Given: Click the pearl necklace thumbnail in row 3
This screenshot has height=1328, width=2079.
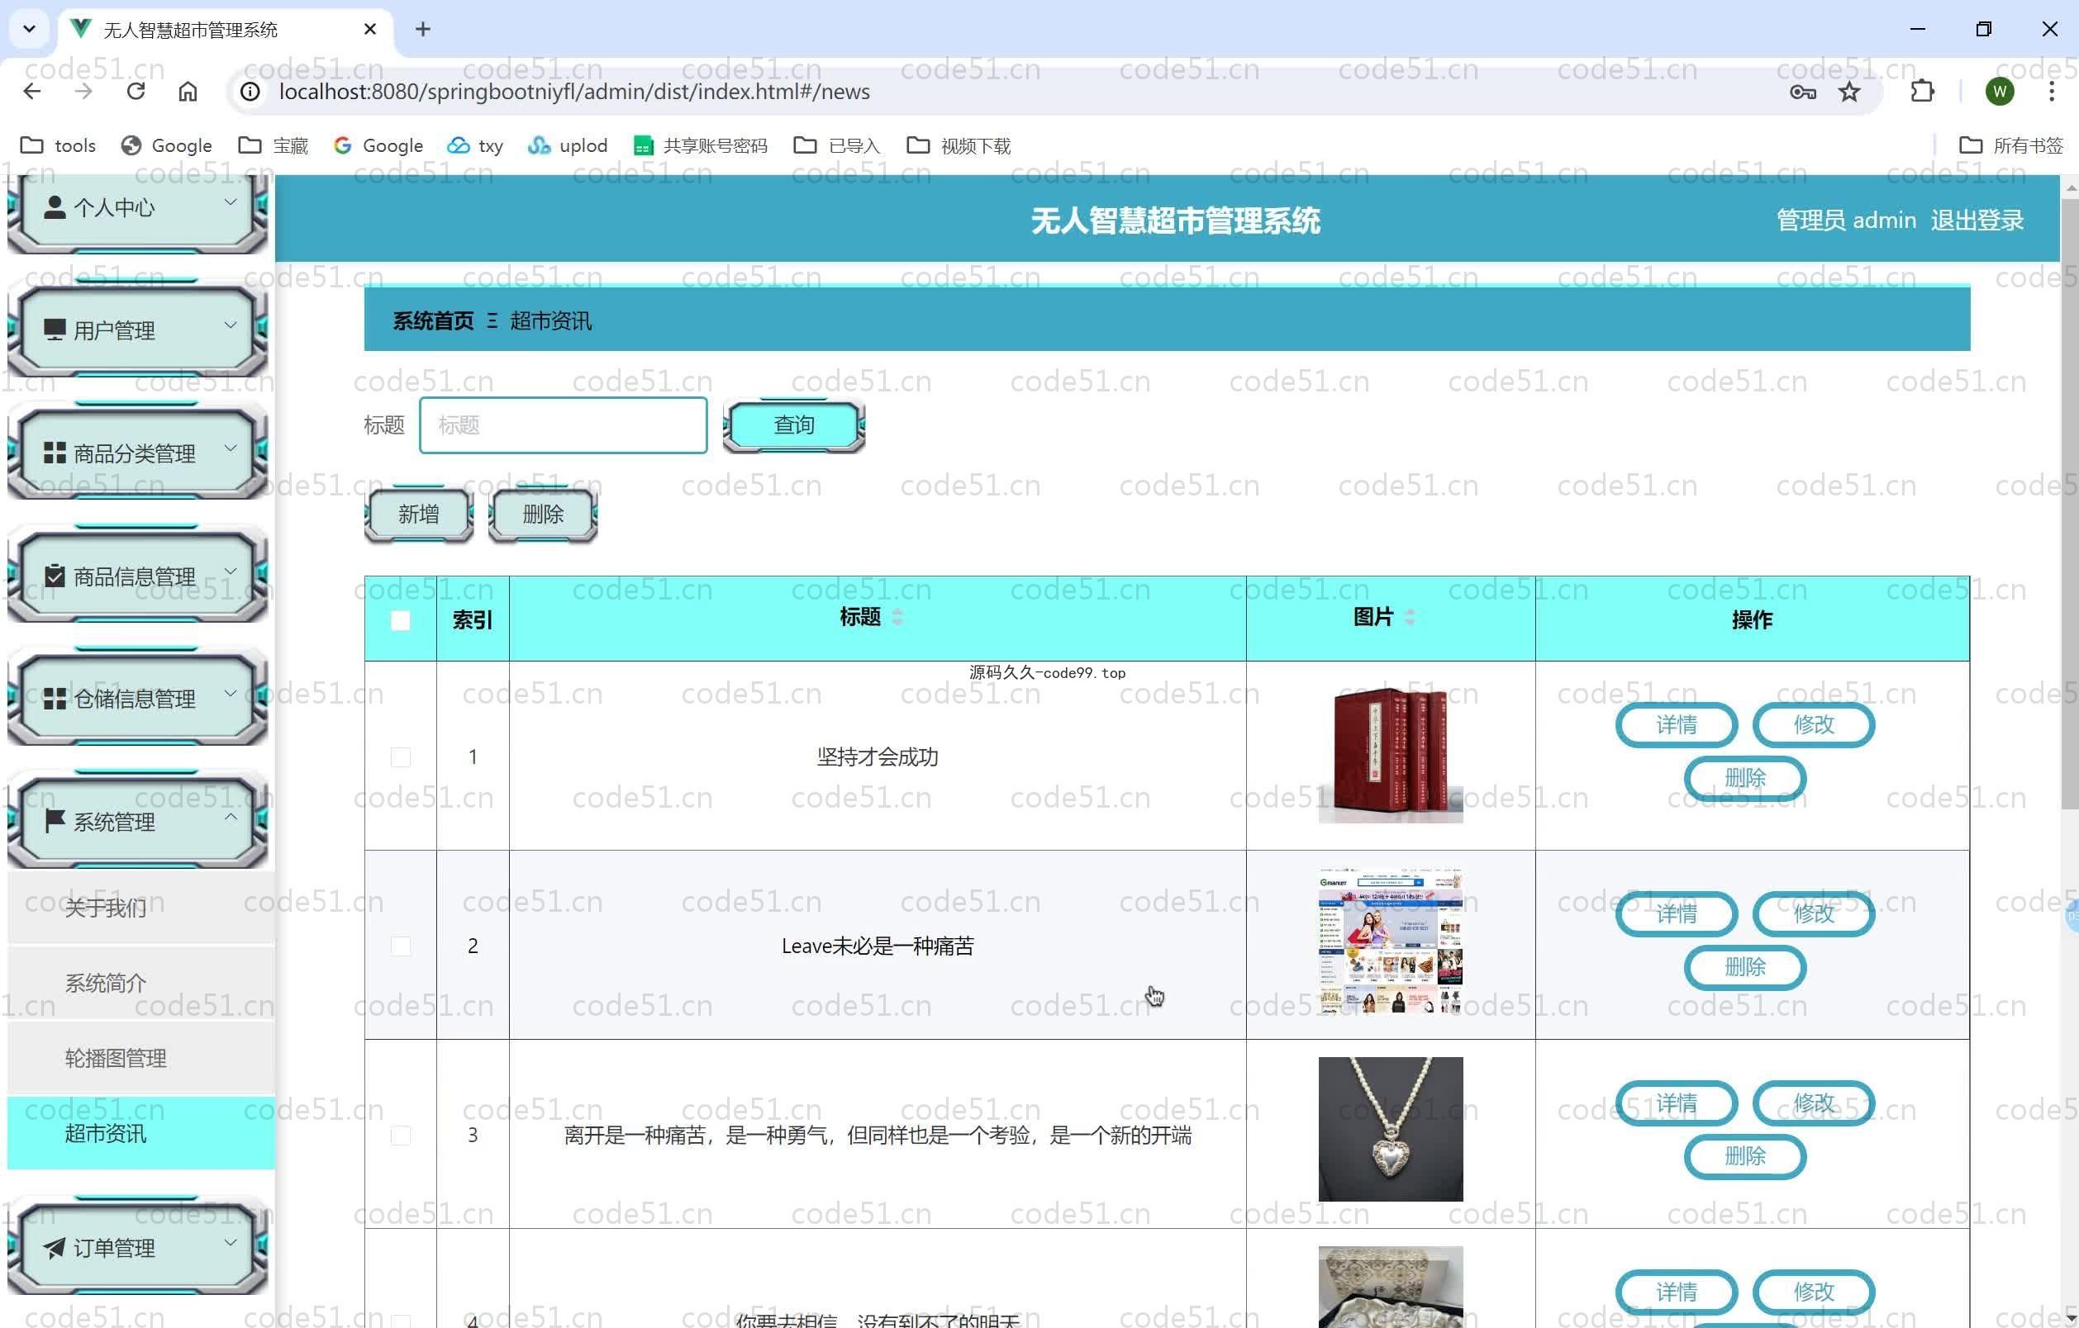Looking at the screenshot, I should (1390, 1129).
